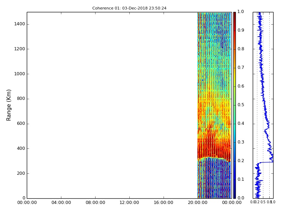Click the 600 range tick label
Screen dimensions: 282x211
point(21,123)
